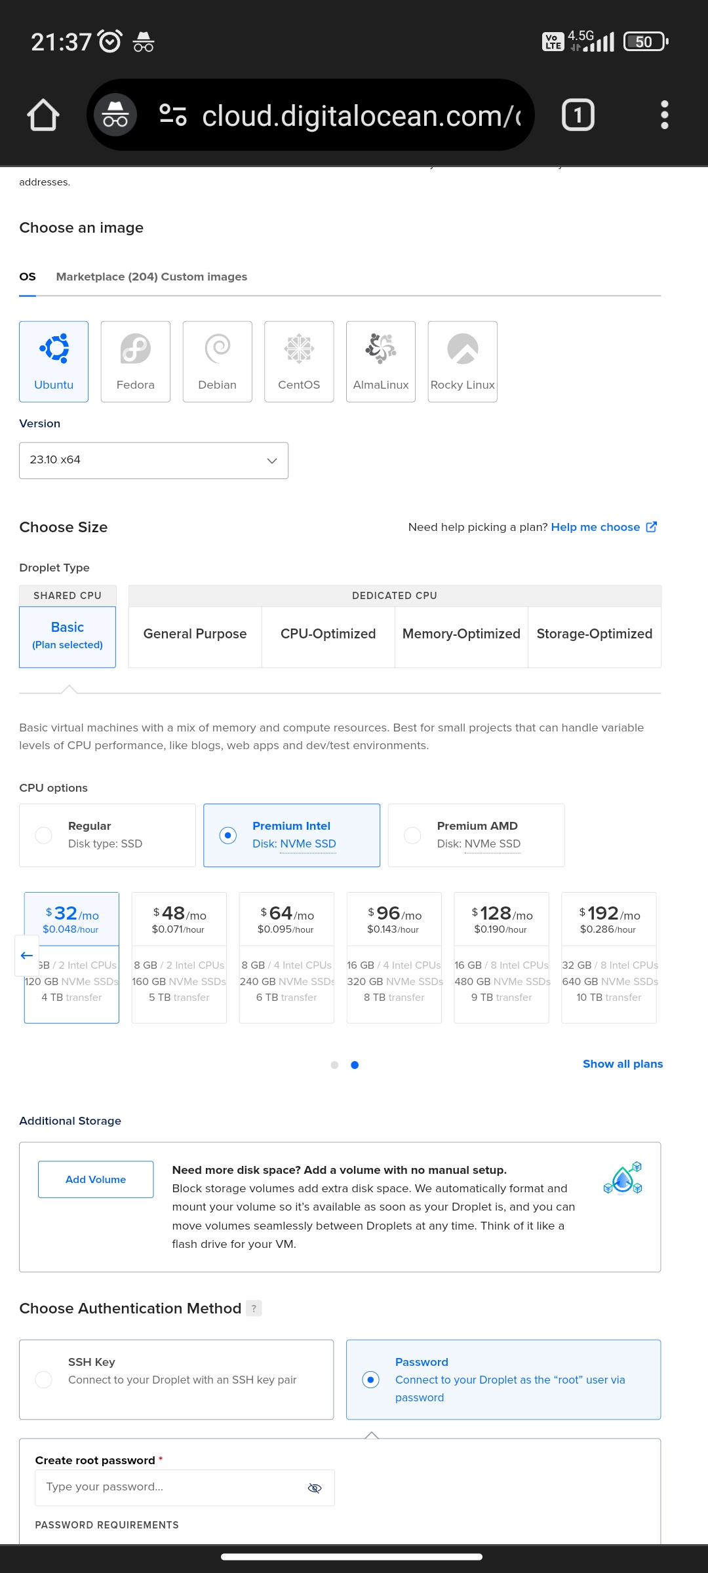Image resolution: width=708 pixels, height=1573 pixels.
Task: Open the Version 23.10 x64 dropdown
Action: pos(154,461)
